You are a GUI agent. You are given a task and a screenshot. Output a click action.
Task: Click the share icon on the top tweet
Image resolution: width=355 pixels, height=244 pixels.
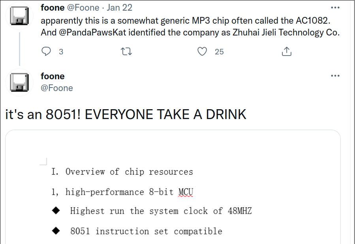(287, 51)
